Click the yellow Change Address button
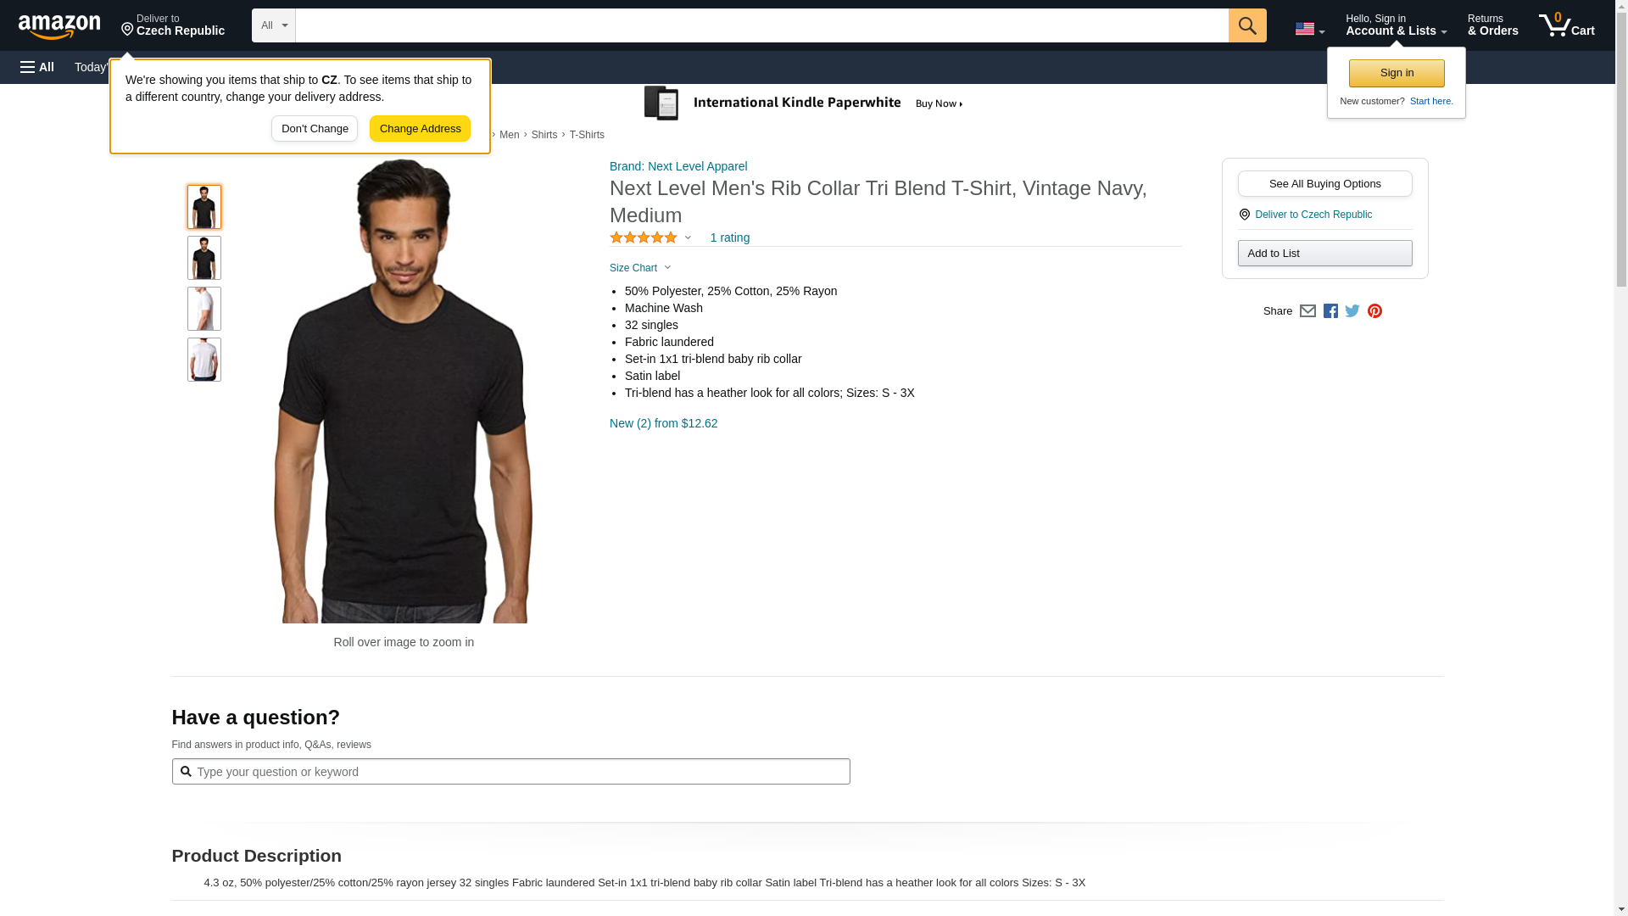This screenshot has height=916, width=1628. pos(420,129)
